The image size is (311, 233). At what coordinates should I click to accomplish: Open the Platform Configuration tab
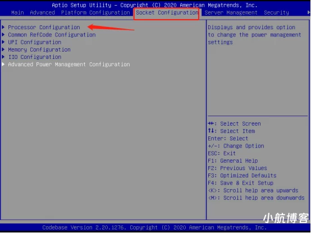[95, 12]
